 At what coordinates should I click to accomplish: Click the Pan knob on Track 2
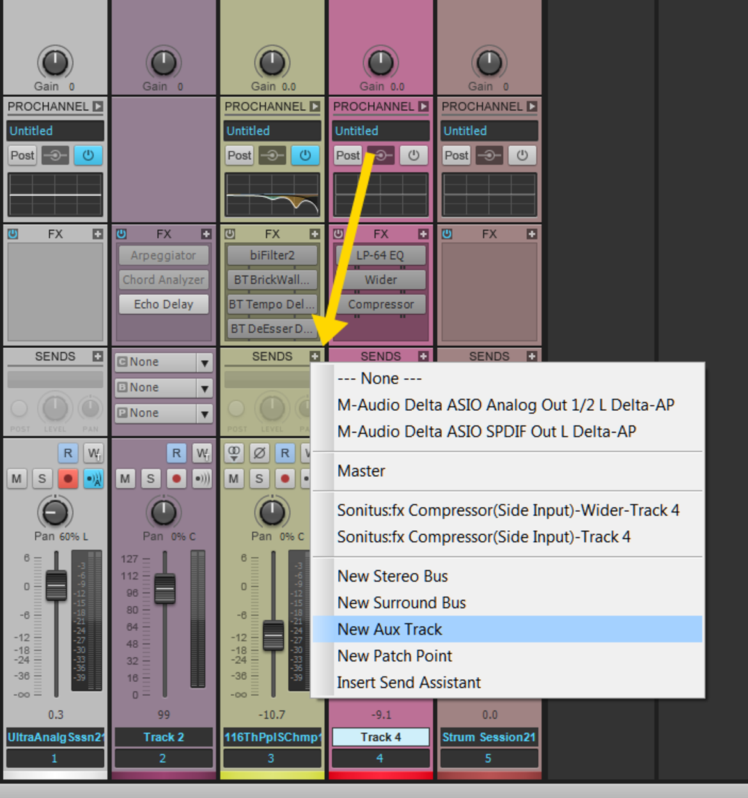coord(164,512)
